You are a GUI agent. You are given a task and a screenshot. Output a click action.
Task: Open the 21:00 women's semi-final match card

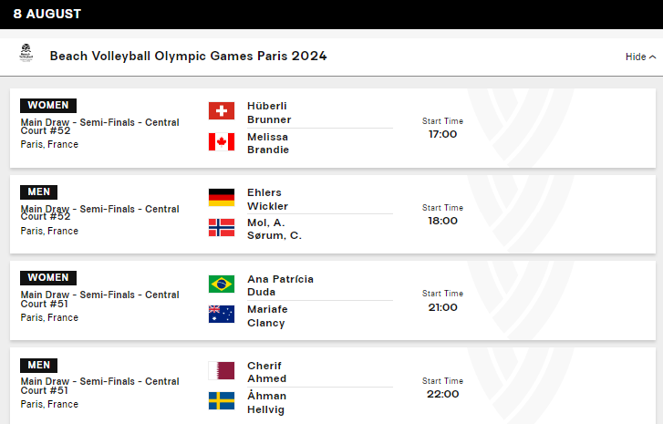(x=333, y=301)
